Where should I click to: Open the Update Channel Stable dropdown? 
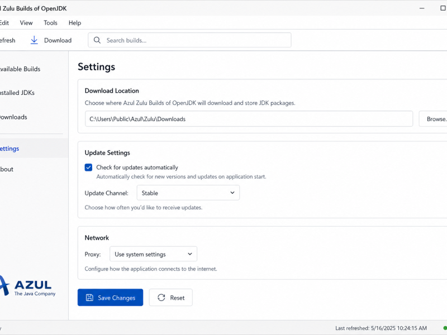click(188, 193)
